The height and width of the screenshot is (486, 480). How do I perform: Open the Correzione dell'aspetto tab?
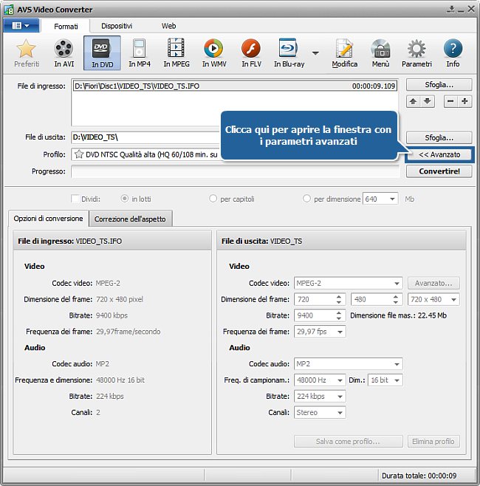131,219
